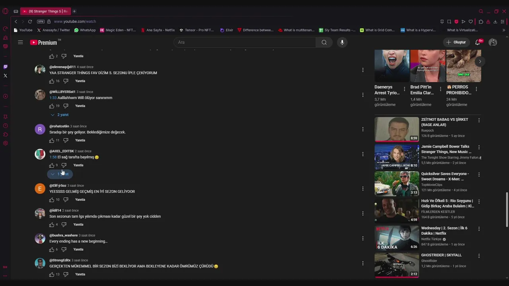
Task: Focus the Ara search field
Action: pyautogui.click(x=245, y=42)
